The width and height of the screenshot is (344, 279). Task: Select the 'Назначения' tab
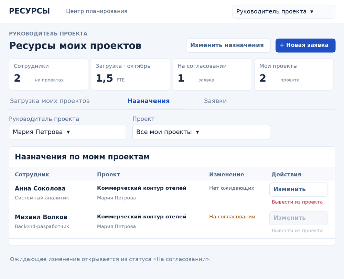tap(149, 101)
